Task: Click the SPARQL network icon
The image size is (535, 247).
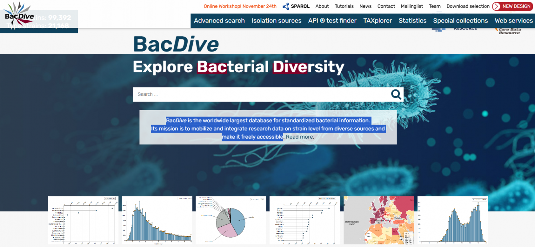Action: (286, 6)
